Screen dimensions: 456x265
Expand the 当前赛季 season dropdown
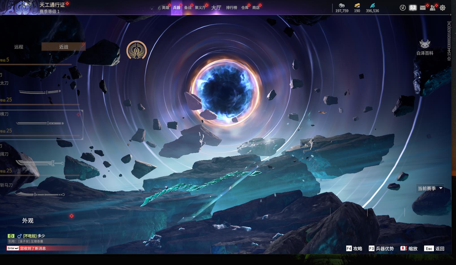pos(430,188)
